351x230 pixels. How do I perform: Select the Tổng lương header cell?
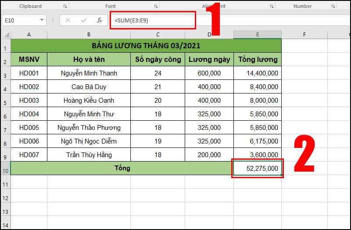258,60
